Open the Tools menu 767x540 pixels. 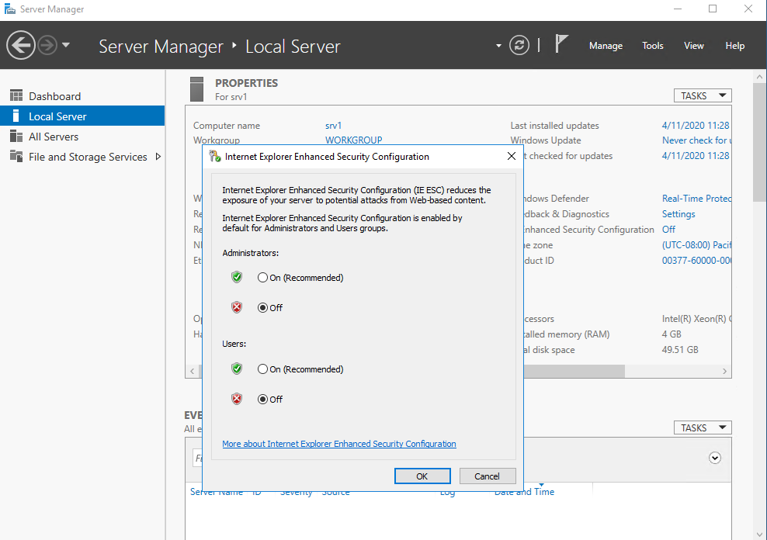[x=653, y=46]
